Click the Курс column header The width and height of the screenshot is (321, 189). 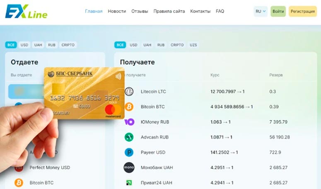(x=215, y=75)
